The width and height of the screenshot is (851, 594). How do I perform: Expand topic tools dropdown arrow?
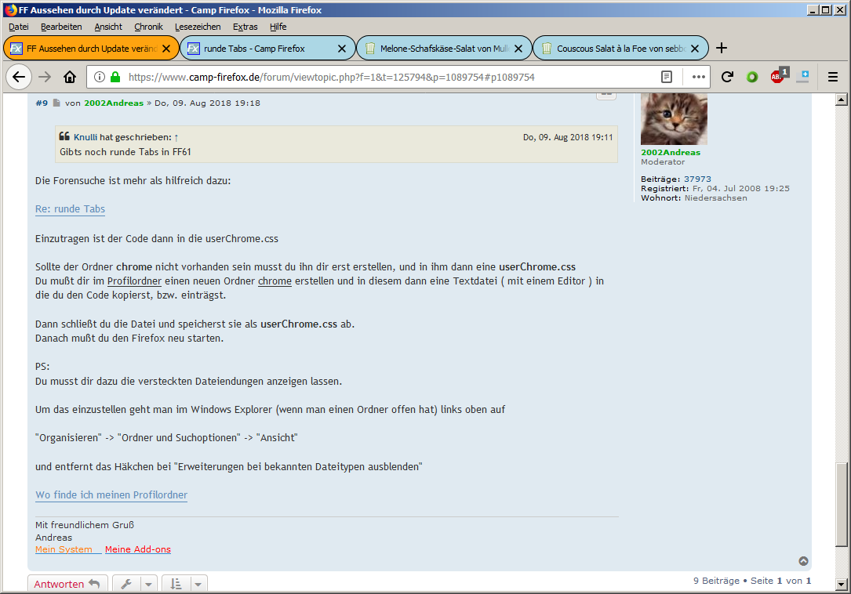(x=148, y=585)
